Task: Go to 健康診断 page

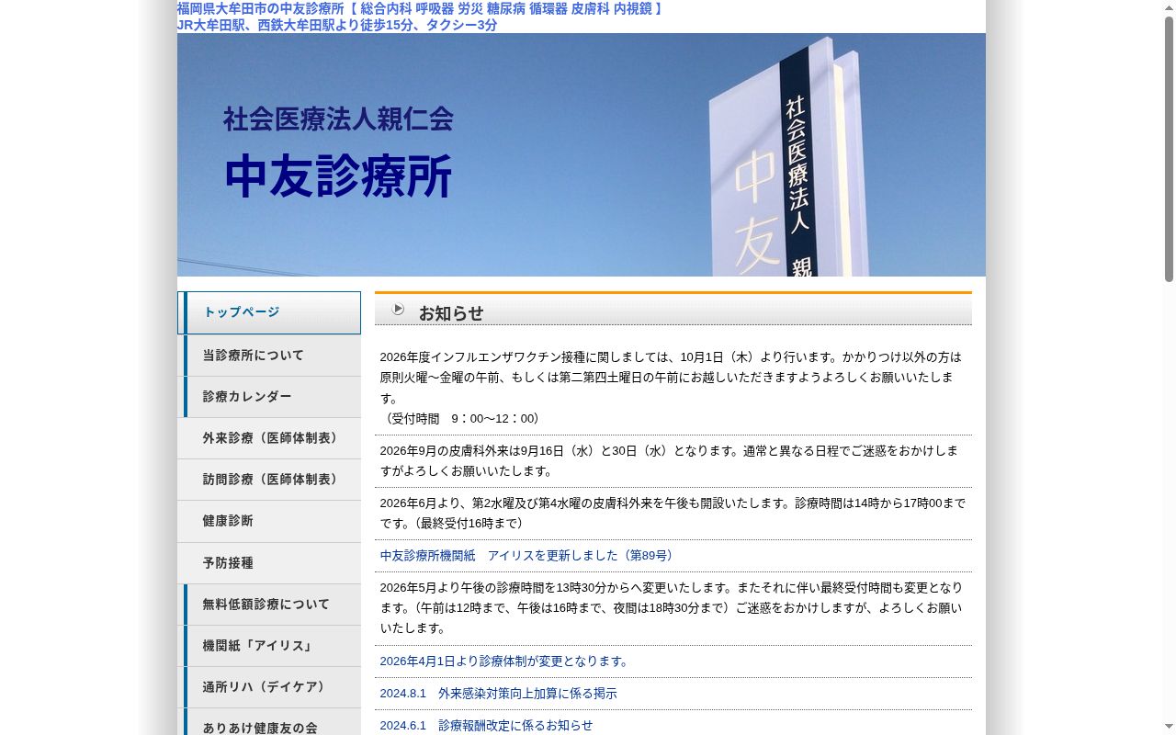Action: (x=269, y=521)
